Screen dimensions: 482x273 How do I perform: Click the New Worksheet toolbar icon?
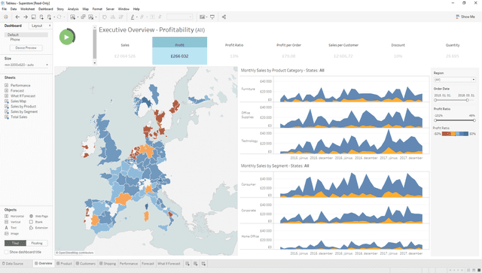[x=72, y=17]
